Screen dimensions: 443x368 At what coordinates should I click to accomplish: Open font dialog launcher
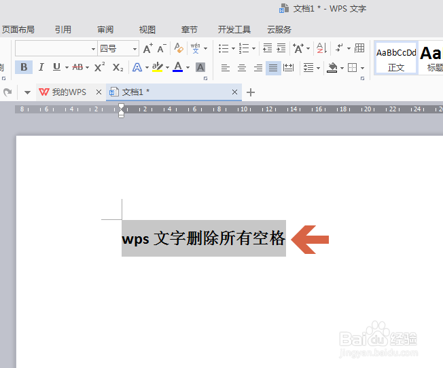205,78
